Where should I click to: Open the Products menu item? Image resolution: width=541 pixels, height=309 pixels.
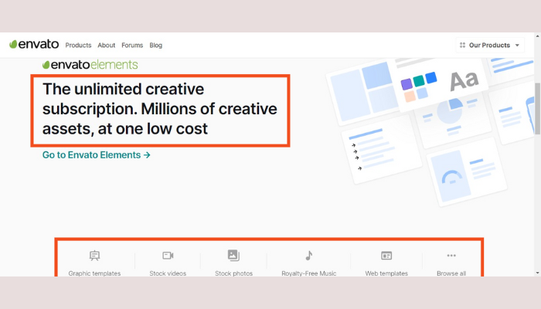click(78, 45)
